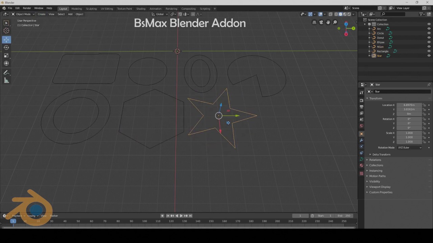This screenshot has width=433, height=243.
Task: Toggle orthographic grid view button
Action: point(314,22)
